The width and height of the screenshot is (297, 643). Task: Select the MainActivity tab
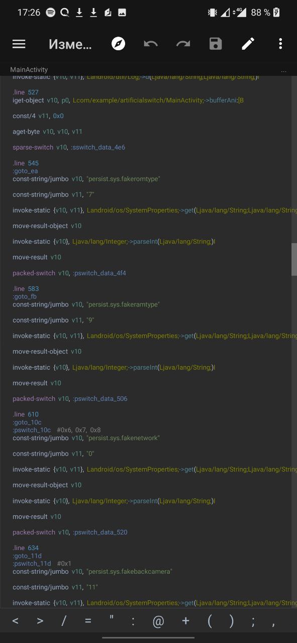pos(29,69)
